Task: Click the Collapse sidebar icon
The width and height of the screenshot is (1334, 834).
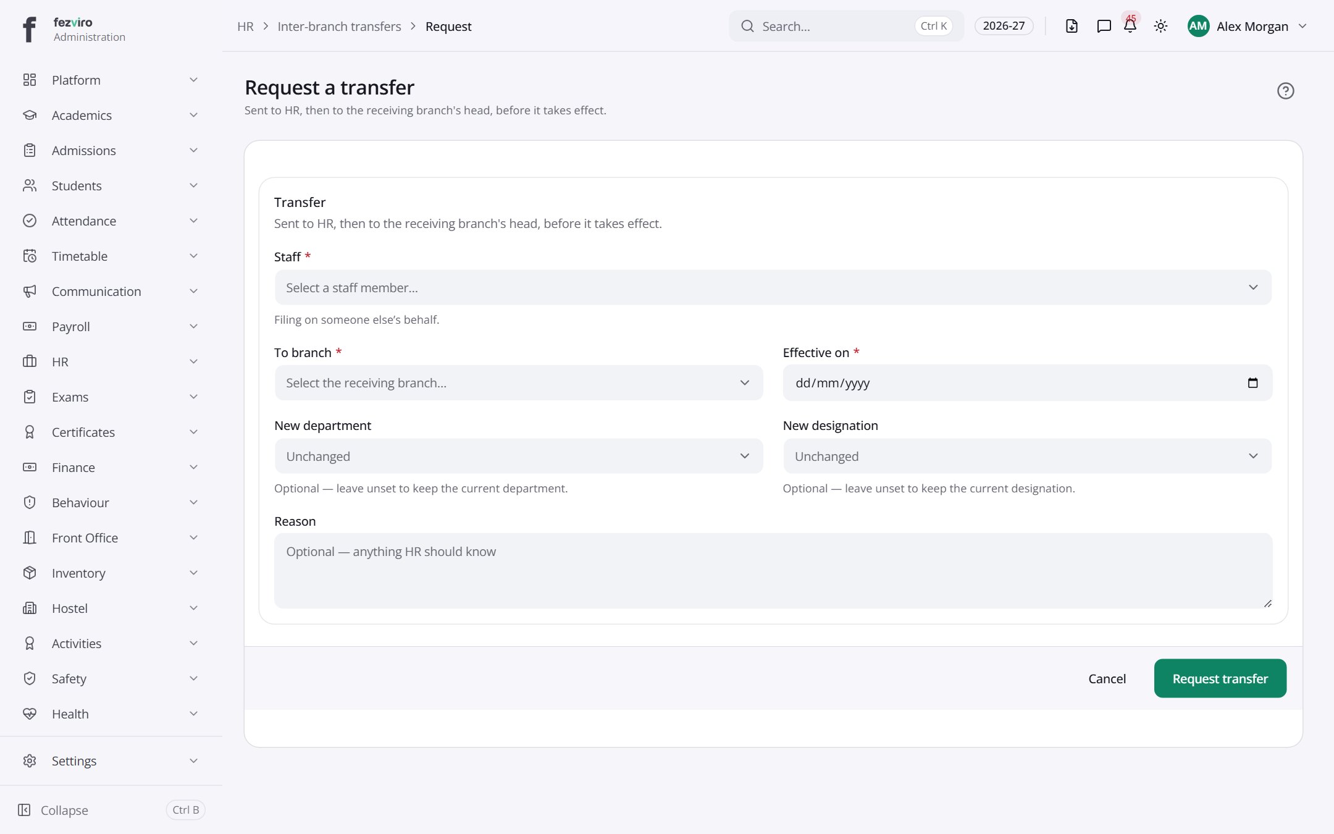Action: click(24, 810)
